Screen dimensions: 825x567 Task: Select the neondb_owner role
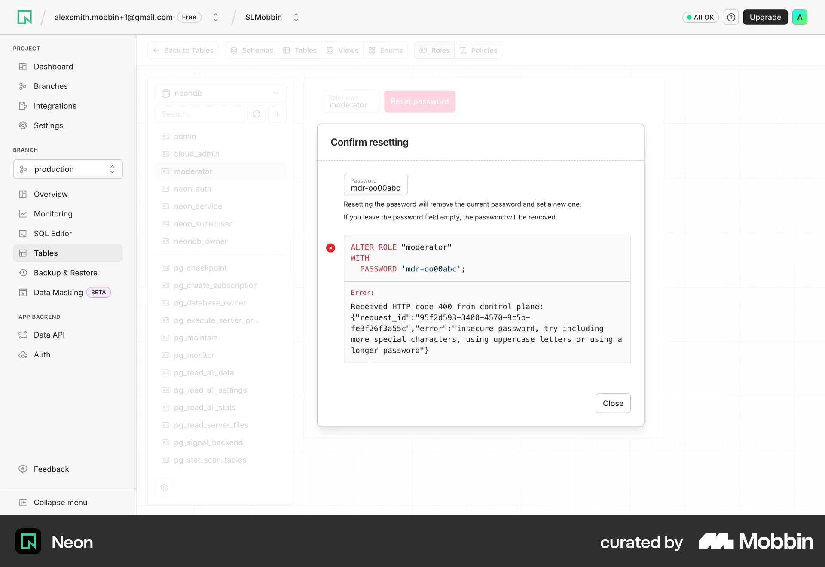point(220,241)
